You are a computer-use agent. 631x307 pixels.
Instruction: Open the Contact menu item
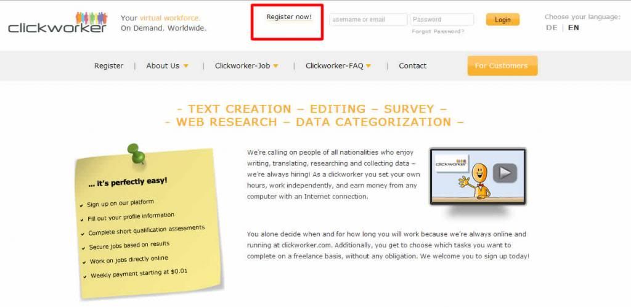coord(412,66)
